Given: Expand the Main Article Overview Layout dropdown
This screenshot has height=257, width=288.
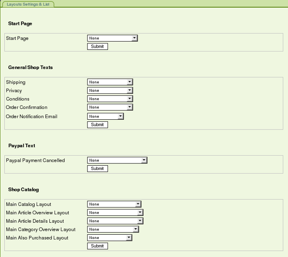Looking at the screenshot, I should click(115, 213).
